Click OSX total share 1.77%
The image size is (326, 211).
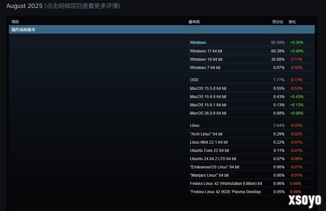coord(279,80)
